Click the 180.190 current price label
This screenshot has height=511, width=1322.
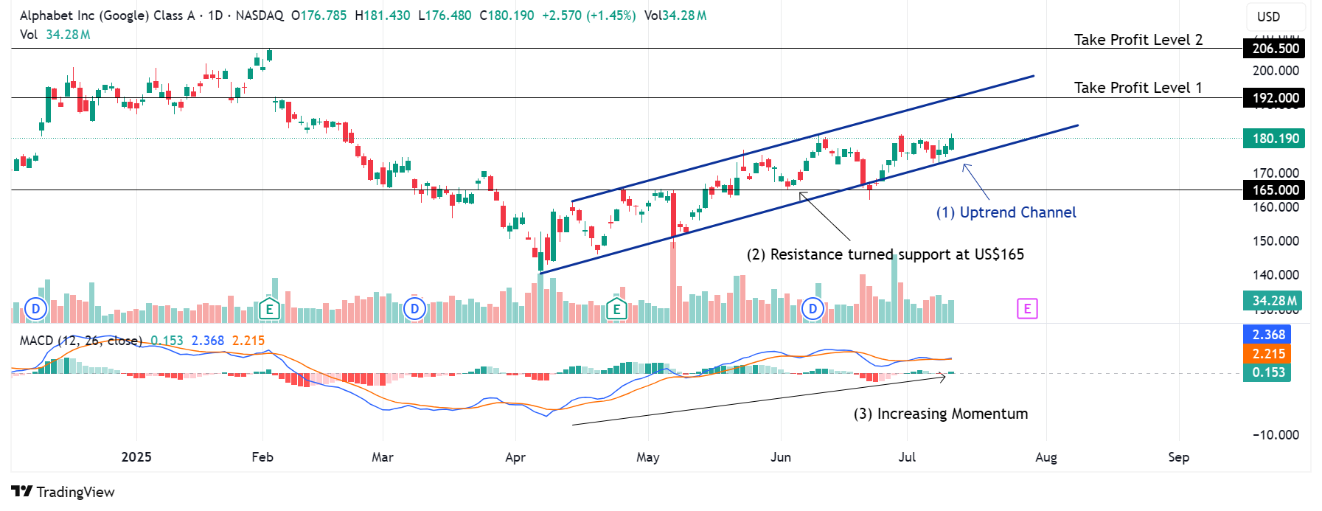point(1275,139)
